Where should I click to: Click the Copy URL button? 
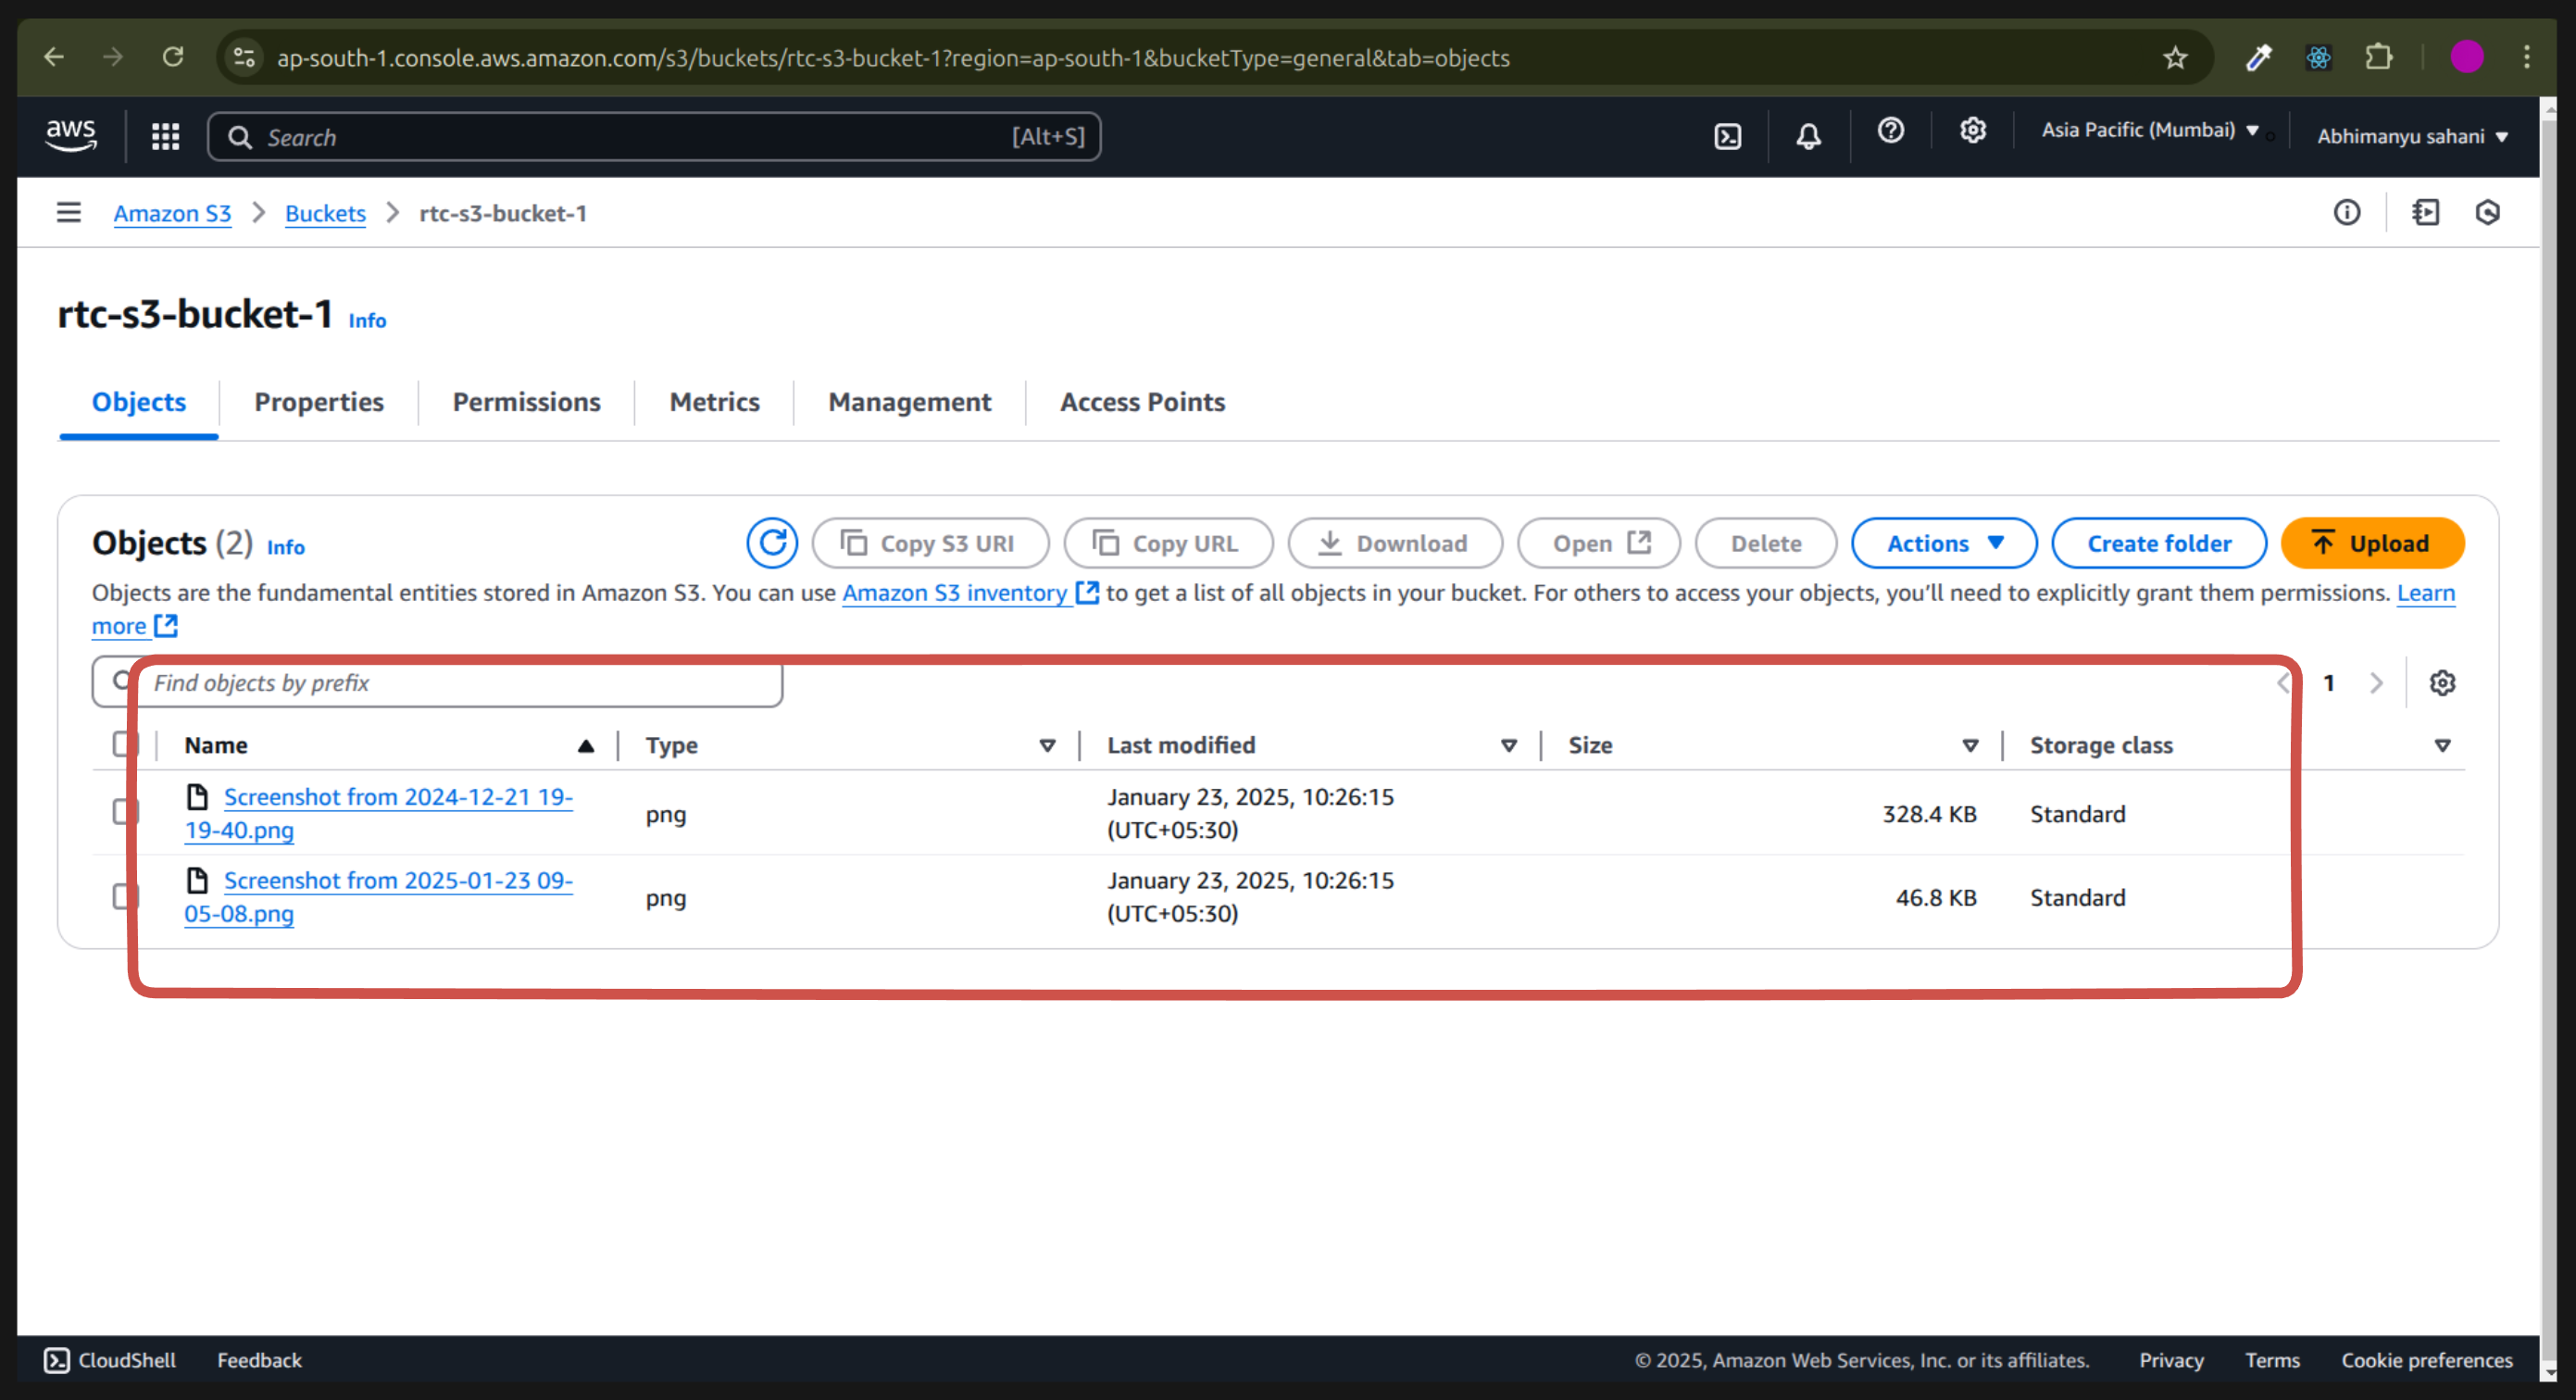click(x=1167, y=543)
